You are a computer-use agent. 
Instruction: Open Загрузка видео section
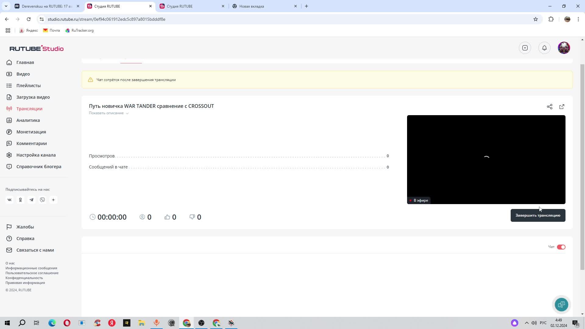pyautogui.click(x=33, y=97)
